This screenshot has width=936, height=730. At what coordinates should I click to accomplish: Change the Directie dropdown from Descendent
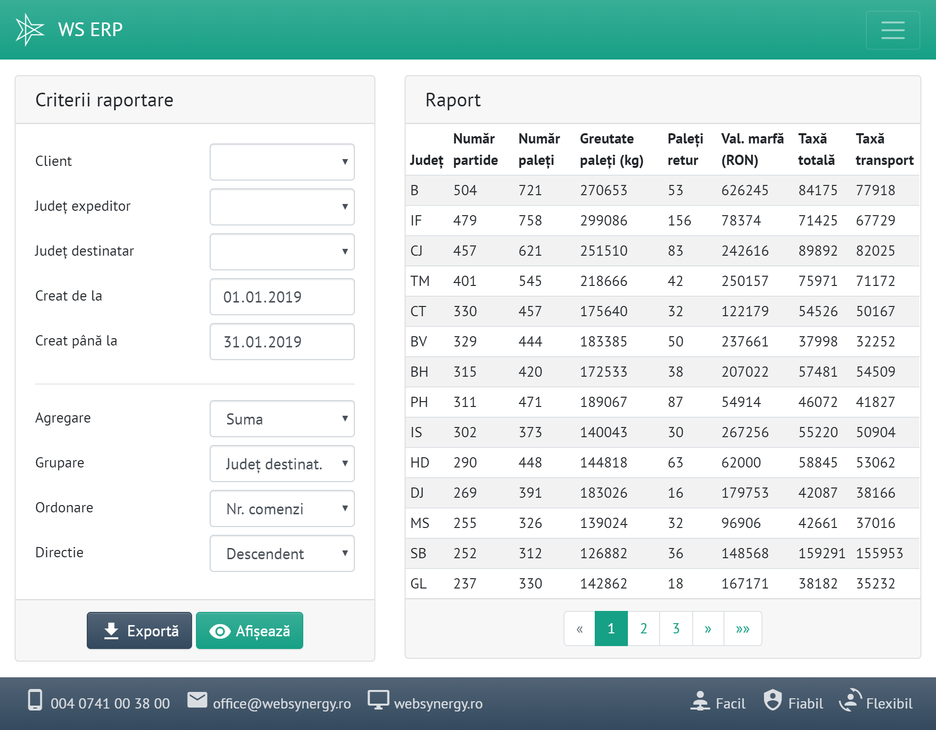(x=282, y=553)
